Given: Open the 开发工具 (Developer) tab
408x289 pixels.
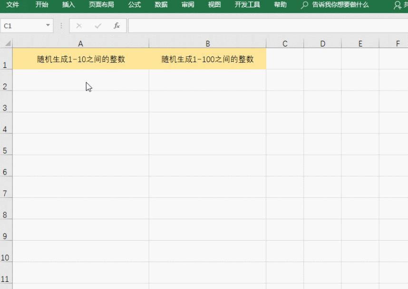Looking at the screenshot, I should coord(247,5).
